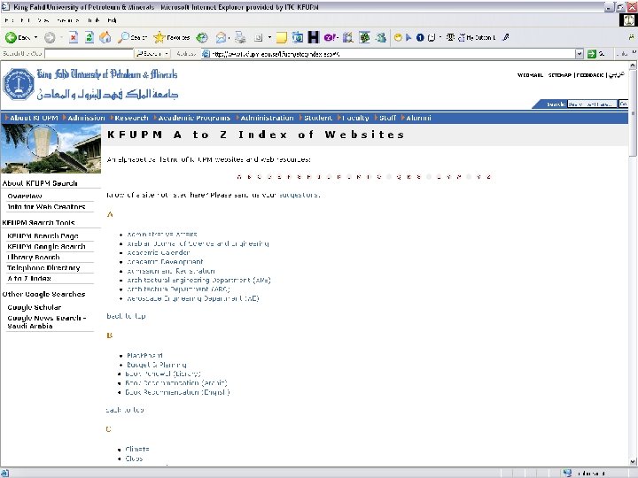The height and width of the screenshot is (478, 638).
Task: Click the search toolbar text box
Action: [x=89, y=54]
